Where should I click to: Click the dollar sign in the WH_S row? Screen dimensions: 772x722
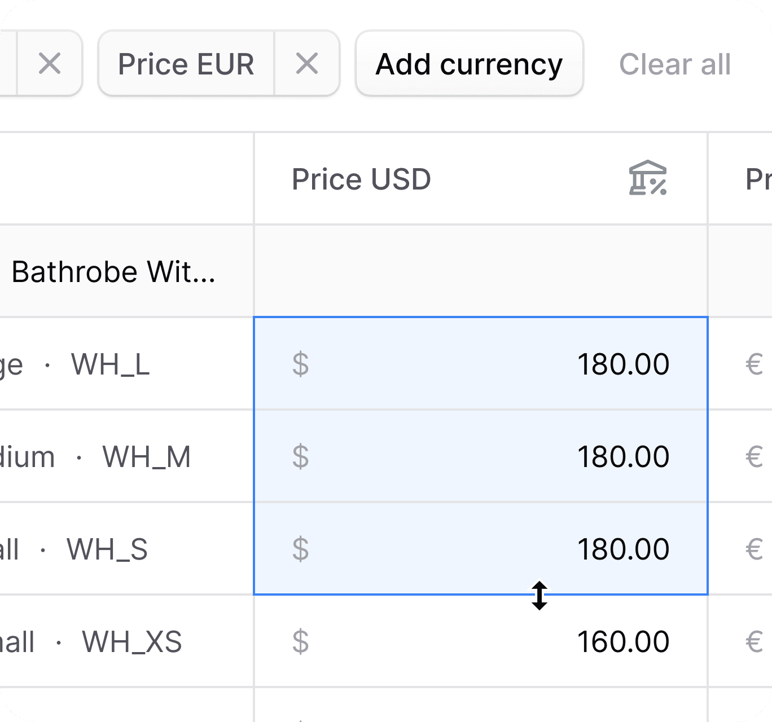[301, 549]
